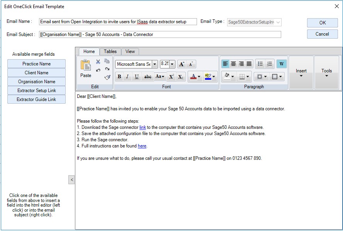Open the font name dropdown
The height and width of the screenshot is (231, 343).
pos(155,64)
